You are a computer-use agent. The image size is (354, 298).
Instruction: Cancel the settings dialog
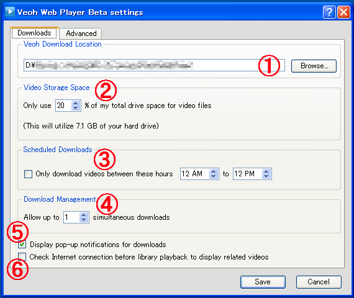tap(319, 282)
